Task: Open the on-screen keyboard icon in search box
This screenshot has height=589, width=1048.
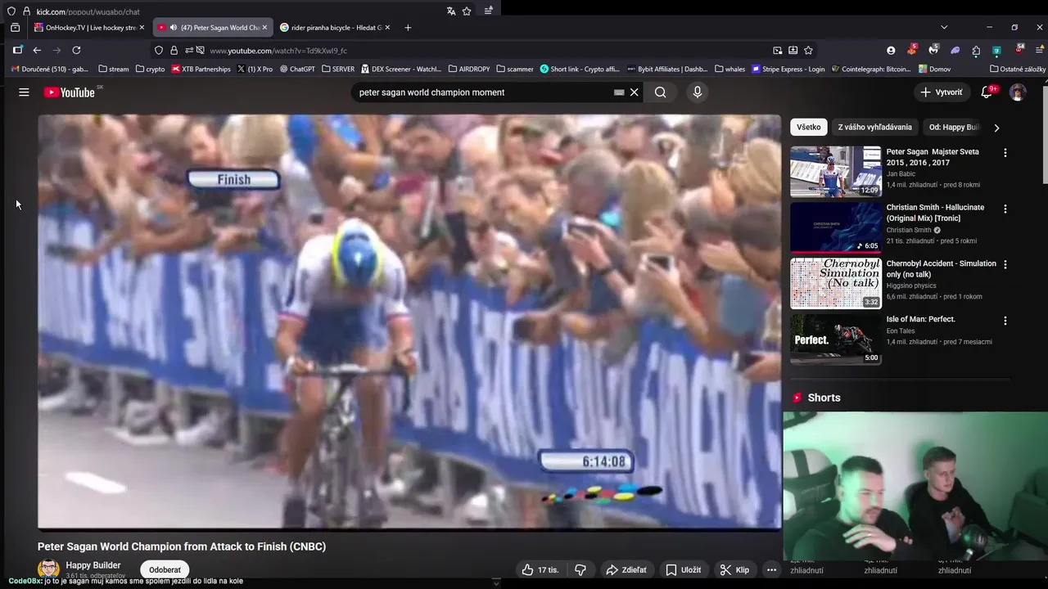Action: tap(619, 92)
